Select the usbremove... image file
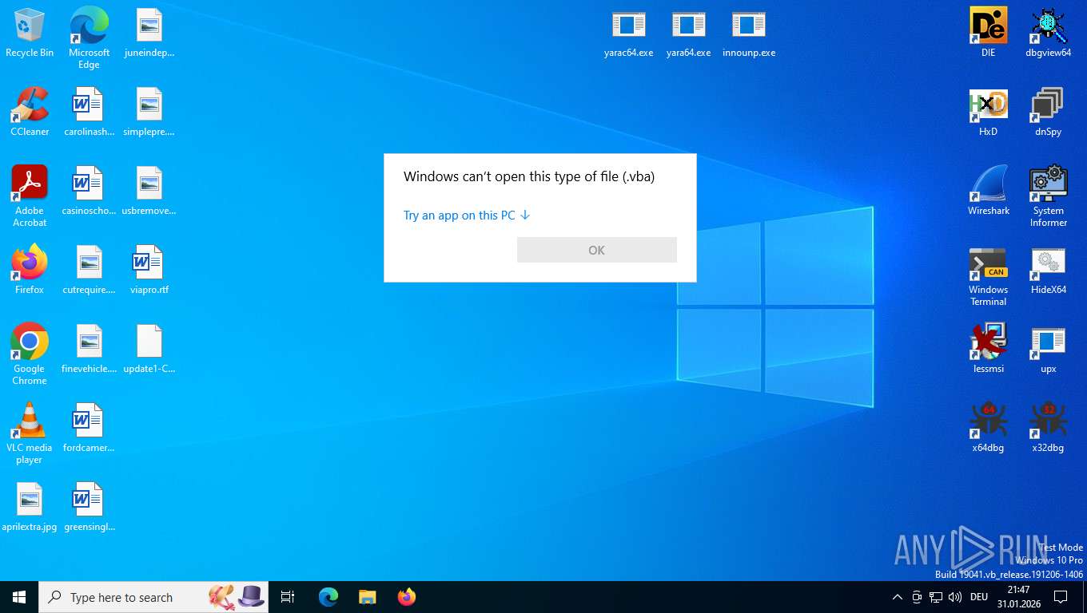Screen dimensions: 1087x613 (149, 191)
